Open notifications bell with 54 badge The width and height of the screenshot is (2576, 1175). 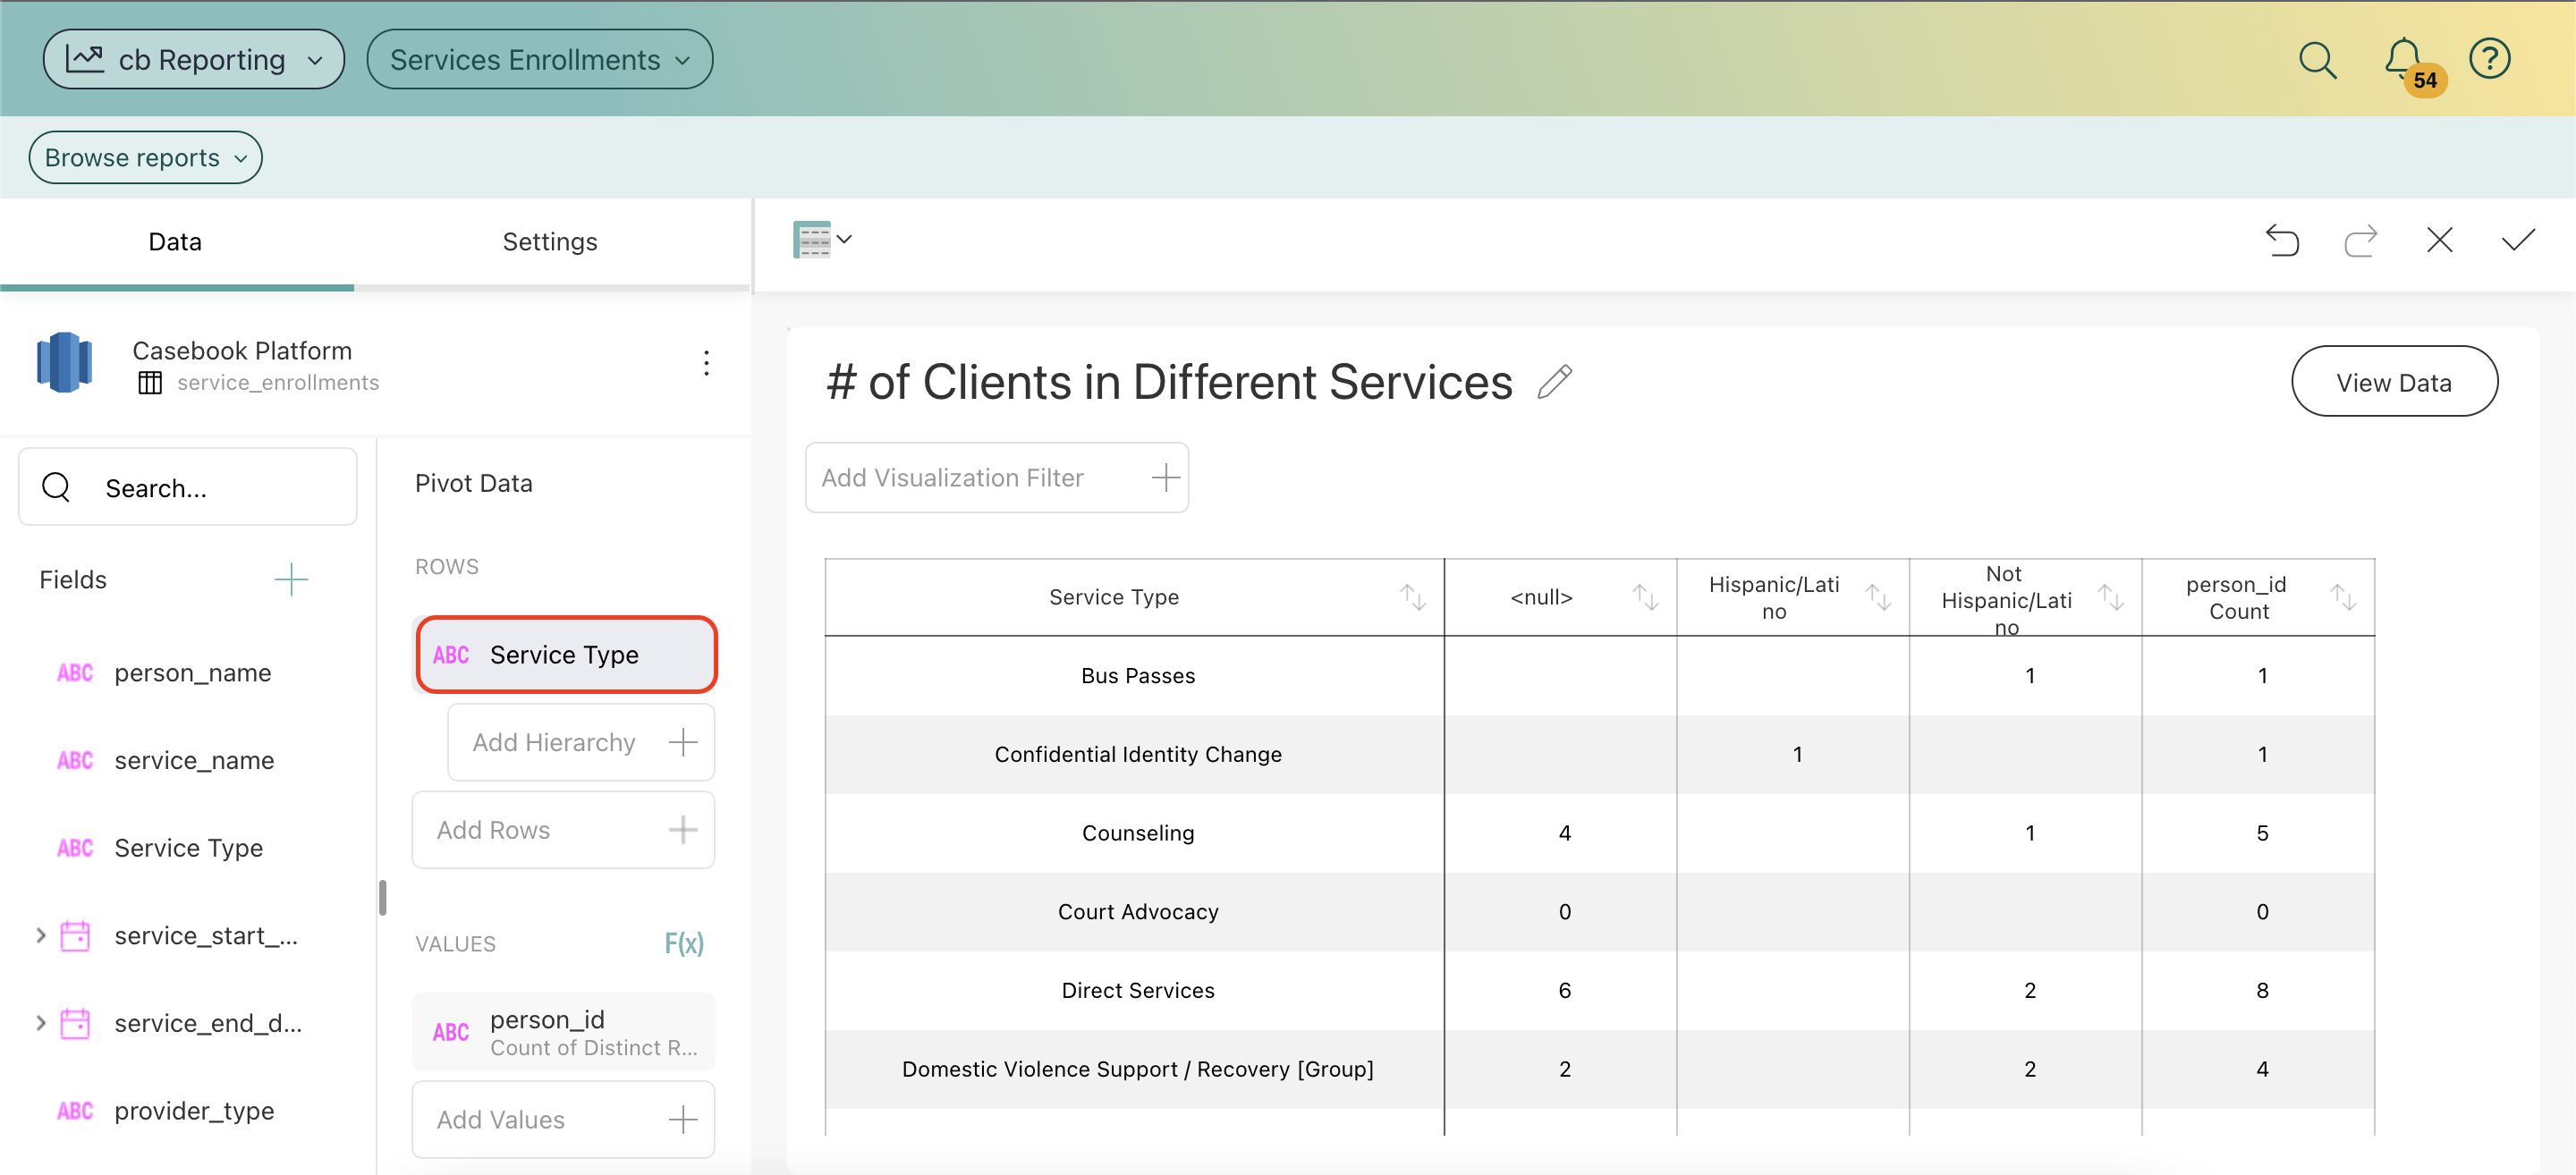pyautogui.click(x=2402, y=58)
